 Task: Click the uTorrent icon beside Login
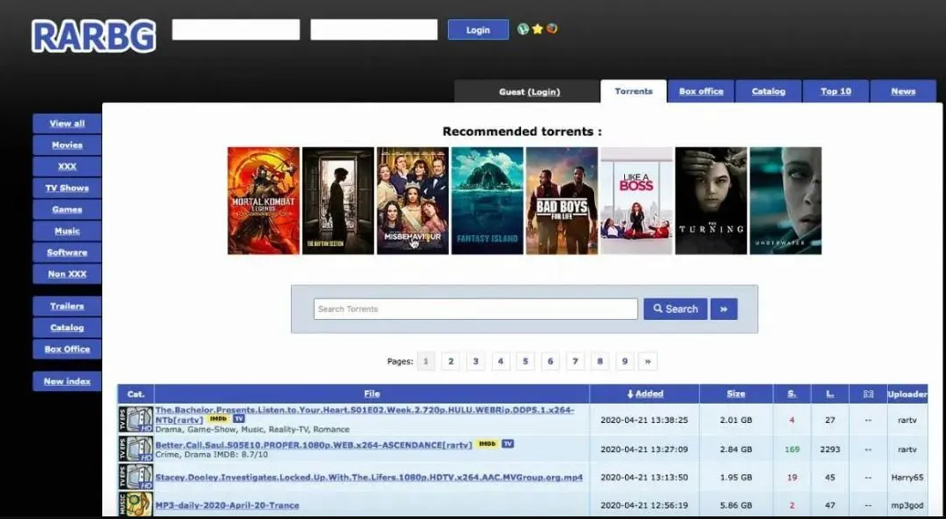point(523,29)
